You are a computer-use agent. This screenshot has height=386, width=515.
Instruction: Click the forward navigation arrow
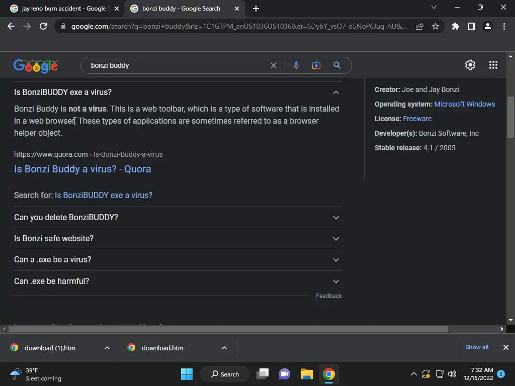tap(27, 26)
